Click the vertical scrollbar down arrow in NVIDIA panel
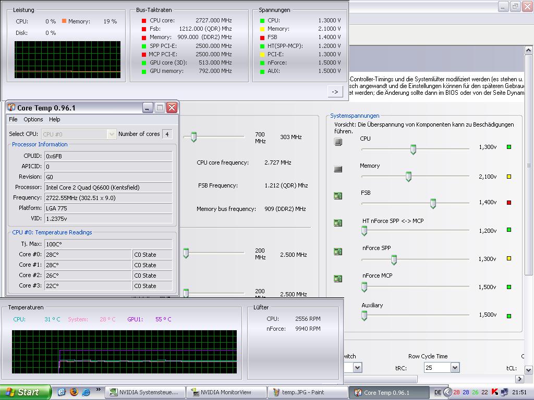 pos(528,370)
